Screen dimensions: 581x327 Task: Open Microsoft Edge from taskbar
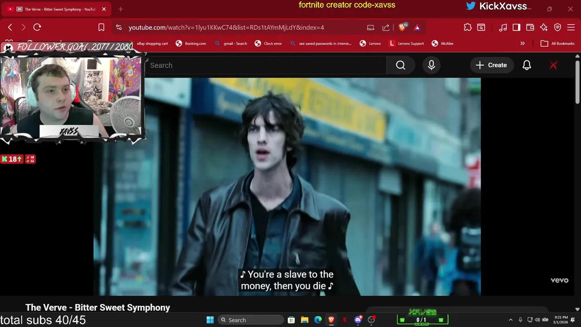pos(318,320)
